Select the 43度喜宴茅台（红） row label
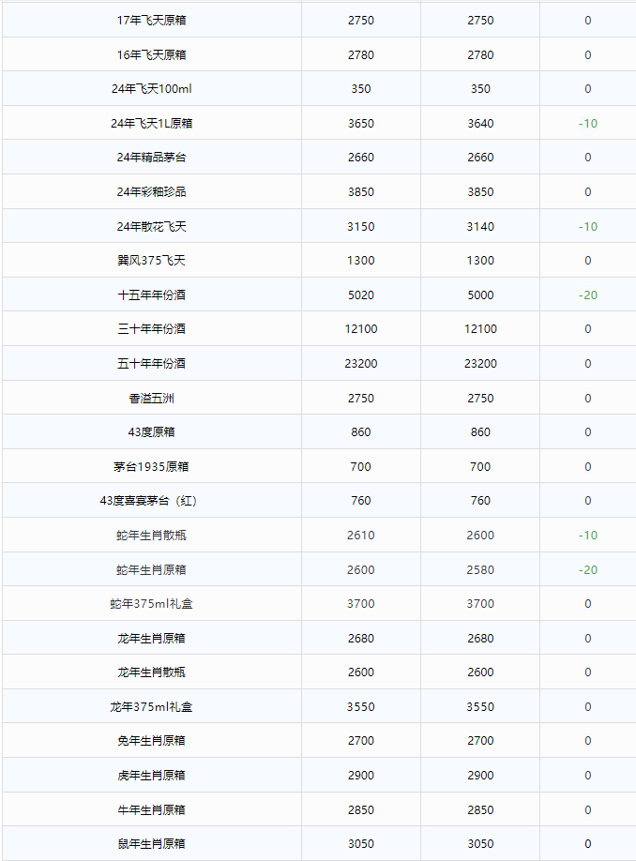Image resolution: width=636 pixels, height=861 pixels. click(148, 501)
